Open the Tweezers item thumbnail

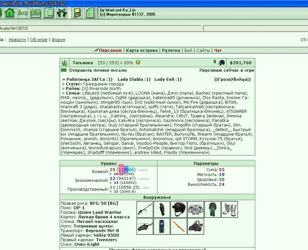click(x=179, y=226)
